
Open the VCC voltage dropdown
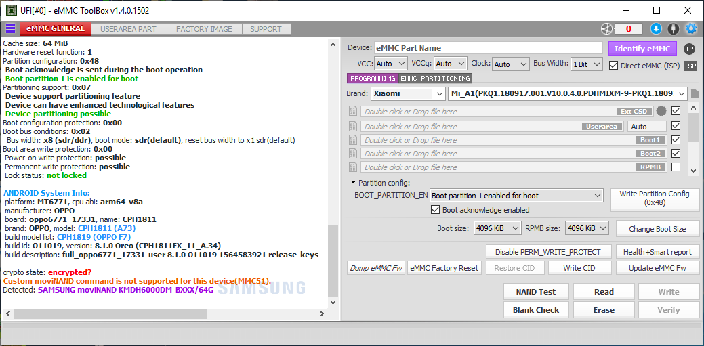(390, 64)
